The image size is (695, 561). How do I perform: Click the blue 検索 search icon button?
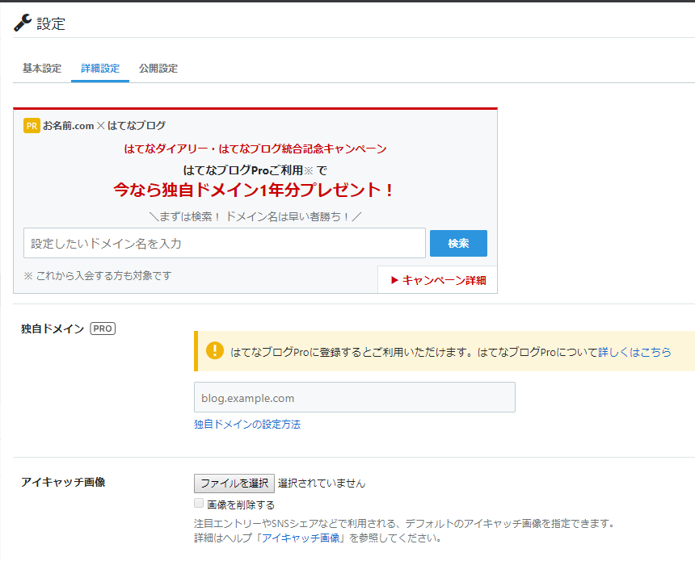click(x=458, y=243)
